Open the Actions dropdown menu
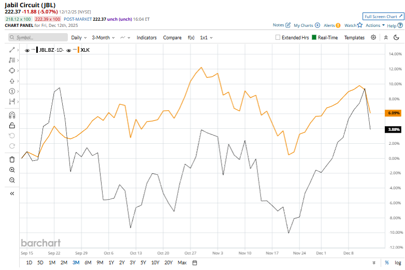405x270 pixels. click(375, 25)
